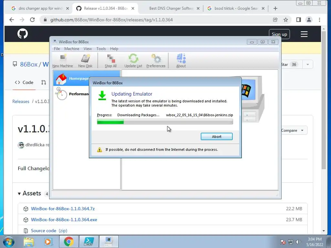Image resolution: width=331 pixels, height=248 pixels.
Task: Open Windows Media Player taskbar icon
Action: pos(48,242)
